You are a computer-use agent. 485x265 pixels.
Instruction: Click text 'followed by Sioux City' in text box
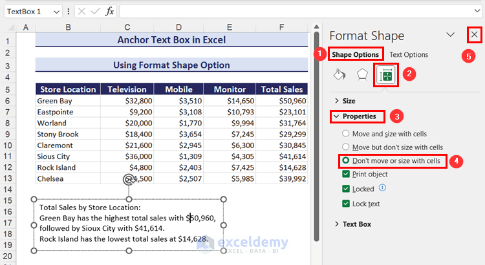pos(78,229)
